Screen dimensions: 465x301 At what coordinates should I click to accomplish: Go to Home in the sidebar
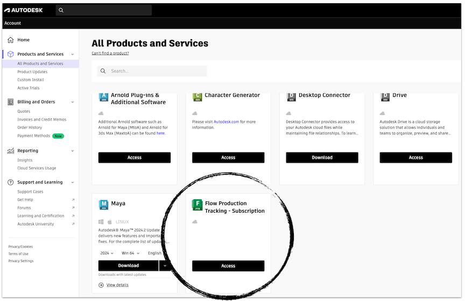tap(24, 40)
